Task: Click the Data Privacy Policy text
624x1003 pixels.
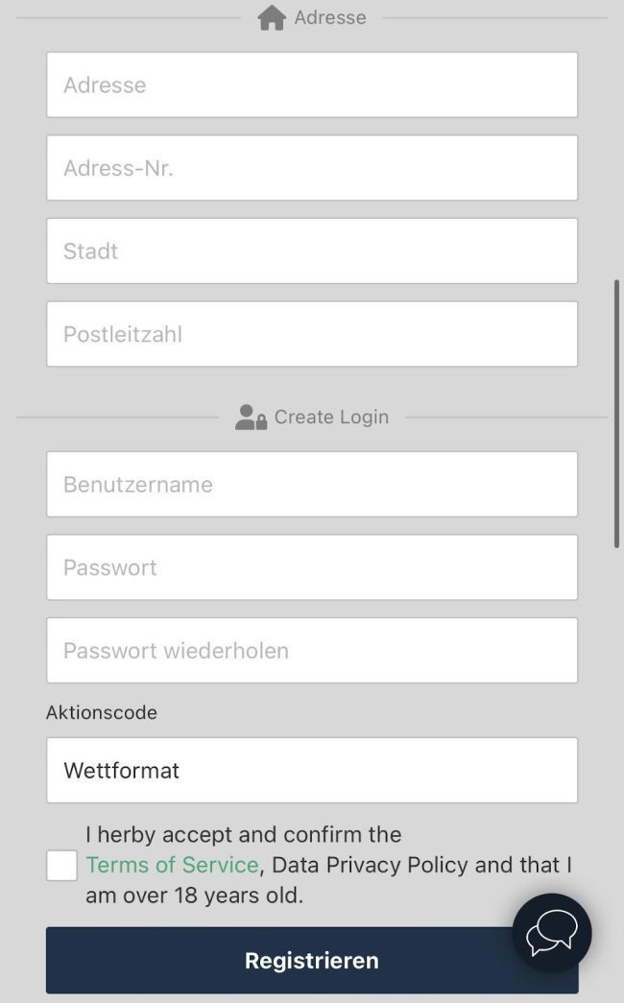Action: point(371,865)
